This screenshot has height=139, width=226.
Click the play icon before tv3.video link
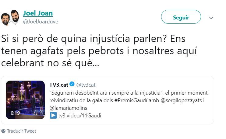tap(53, 115)
